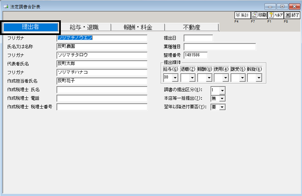Click the 作成税理士 税理士番号 input field
Image resolution: width=302 pixels, height=196 pixels.
click(102, 107)
